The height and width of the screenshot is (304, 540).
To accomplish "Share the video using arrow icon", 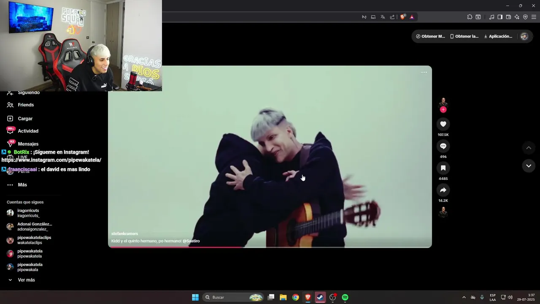I will 443,190.
